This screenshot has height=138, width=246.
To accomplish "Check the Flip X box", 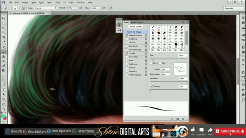I will pyautogui.click(x=151, y=63).
